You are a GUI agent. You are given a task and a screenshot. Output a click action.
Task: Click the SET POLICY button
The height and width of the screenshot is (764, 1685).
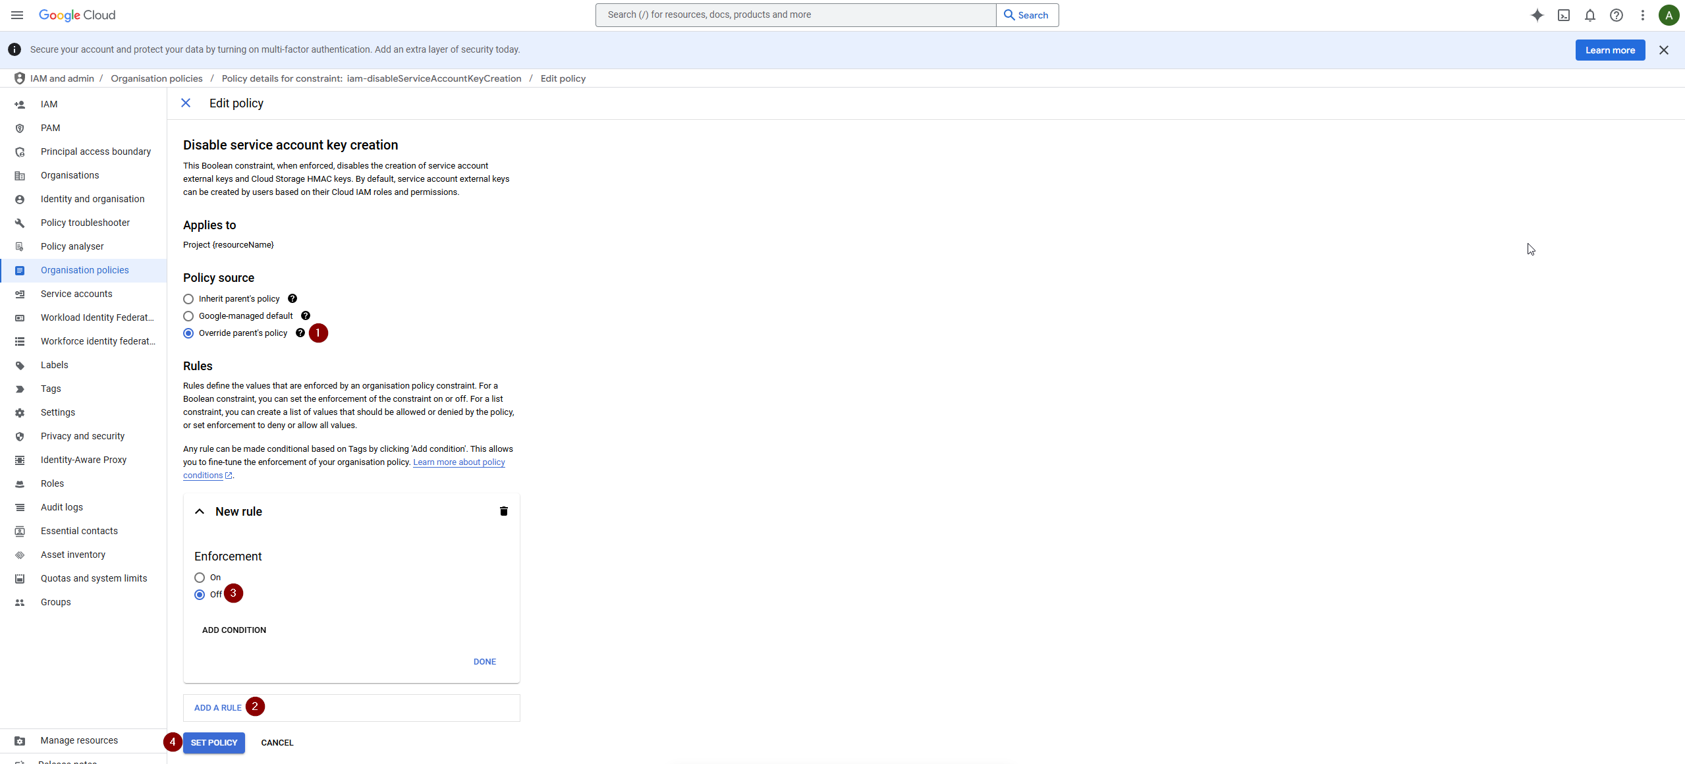(213, 742)
